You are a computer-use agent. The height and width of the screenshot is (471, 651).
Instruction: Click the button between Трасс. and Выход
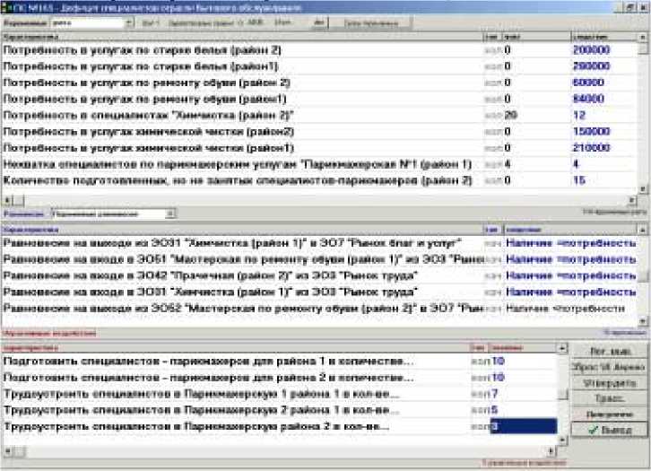click(x=609, y=414)
